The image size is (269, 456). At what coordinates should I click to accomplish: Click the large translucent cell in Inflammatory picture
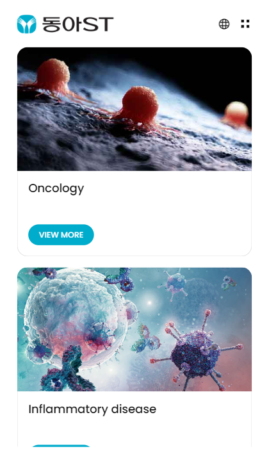(x=75, y=318)
